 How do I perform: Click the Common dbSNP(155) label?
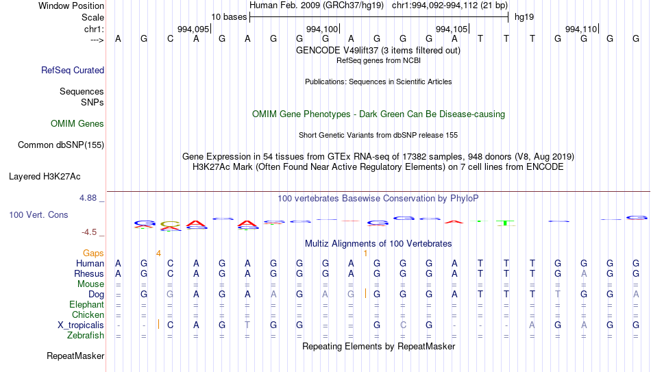tap(60, 145)
